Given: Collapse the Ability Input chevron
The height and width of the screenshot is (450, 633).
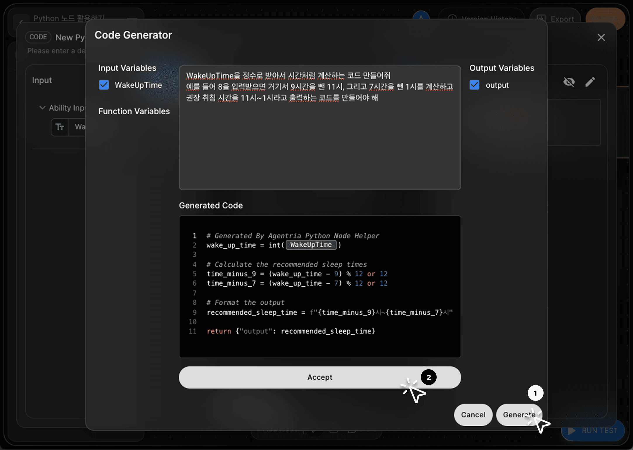Looking at the screenshot, I should pos(42,108).
